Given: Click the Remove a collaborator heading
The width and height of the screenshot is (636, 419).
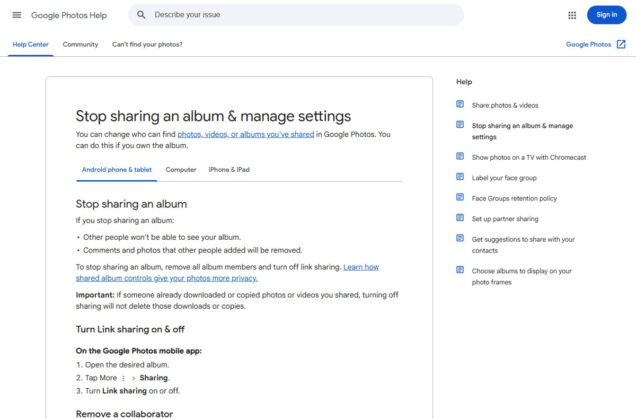Looking at the screenshot, I should [x=125, y=414].
